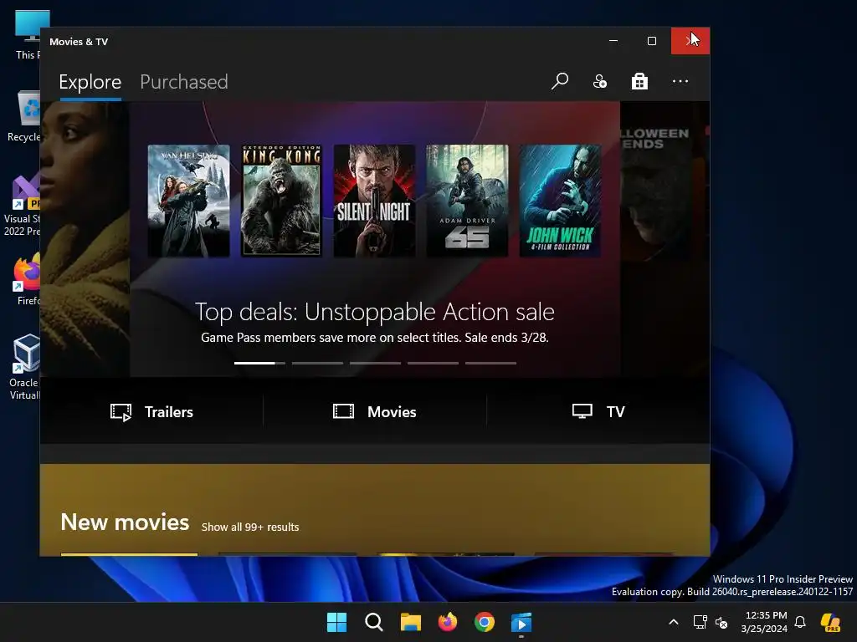The width and height of the screenshot is (857, 642).
Task: Open taskbar Search
Action: click(374, 622)
